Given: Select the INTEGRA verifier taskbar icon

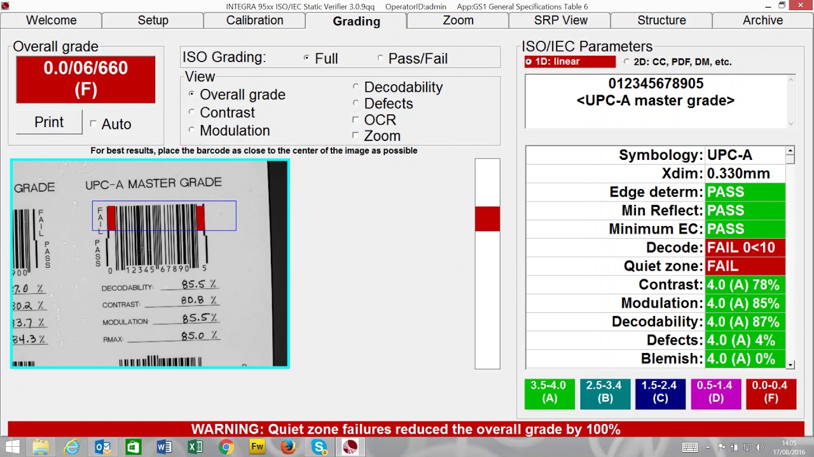Looking at the screenshot, I should (x=350, y=447).
